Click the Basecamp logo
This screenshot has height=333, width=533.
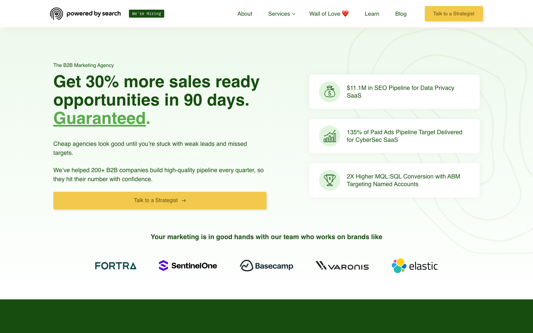tap(266, 266)
